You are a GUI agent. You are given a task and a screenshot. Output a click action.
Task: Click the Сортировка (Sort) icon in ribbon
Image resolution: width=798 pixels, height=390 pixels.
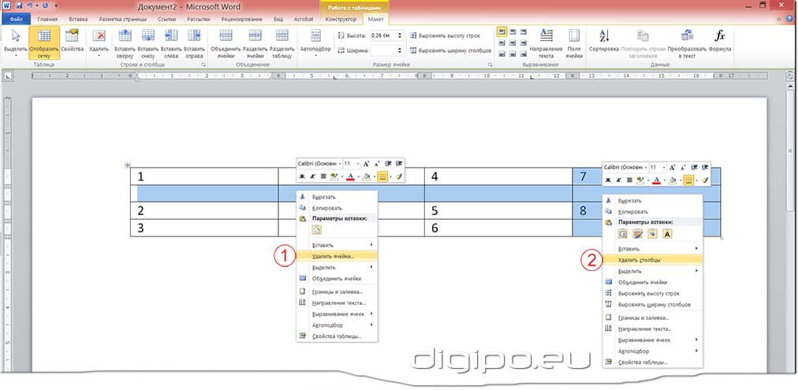click(604, 40)
